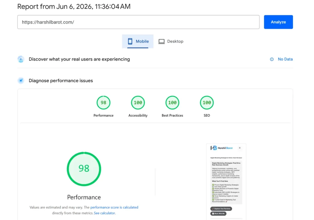The image size is (314, 220).
Task: Click Explore Tool Reviews button in screenshot
Action: [221, 209]
